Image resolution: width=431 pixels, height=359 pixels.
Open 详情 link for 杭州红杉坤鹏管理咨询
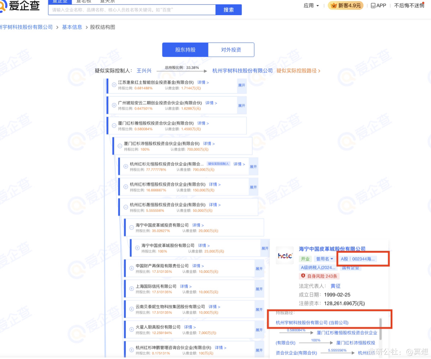tap(221, 348)
